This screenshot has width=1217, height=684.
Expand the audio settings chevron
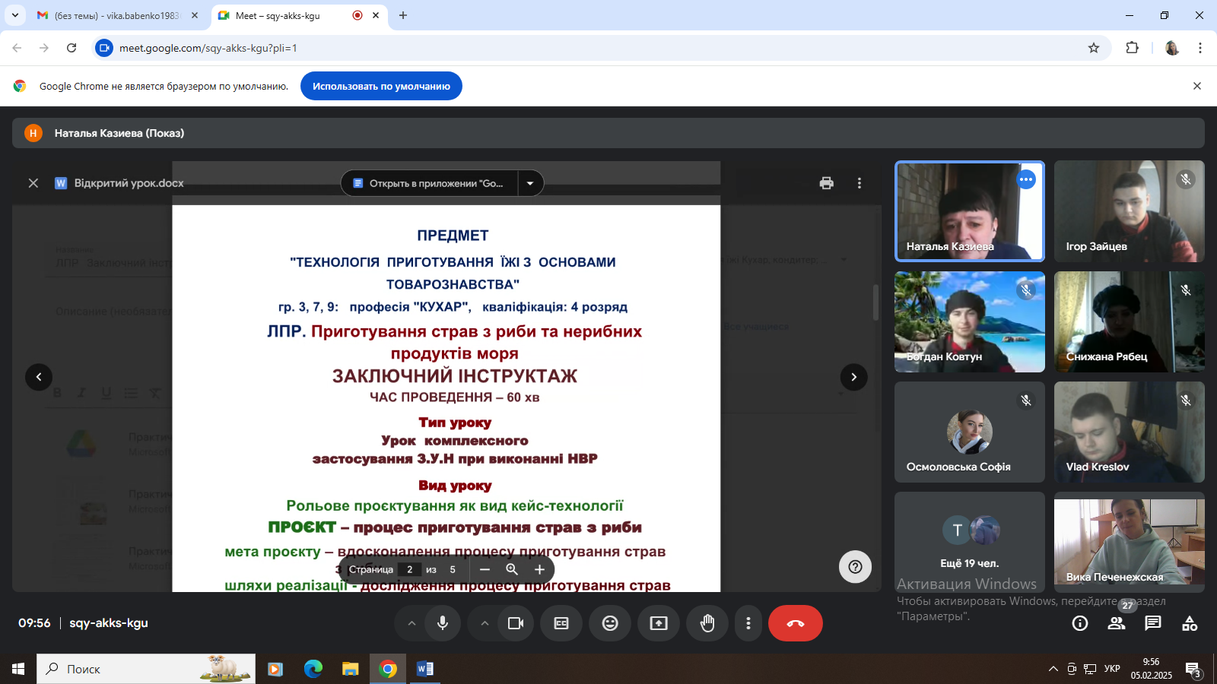(x=411, y=623)
